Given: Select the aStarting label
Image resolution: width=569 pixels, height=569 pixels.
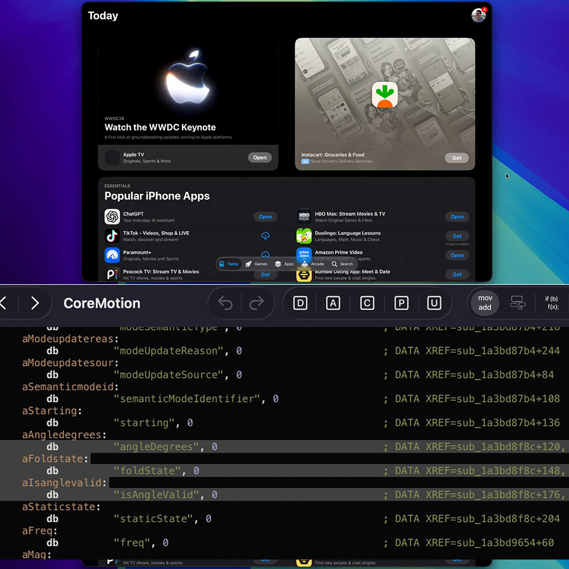Looking at the screenshot, I should [x=52, y=411].
